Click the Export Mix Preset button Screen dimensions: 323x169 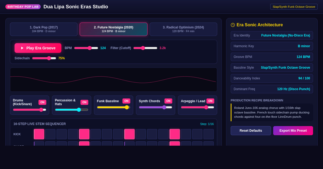tap(293, 131)
